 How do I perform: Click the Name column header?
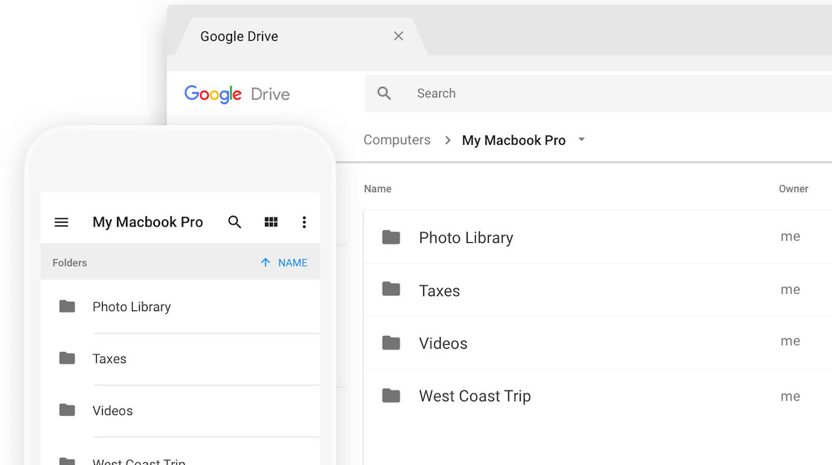378,189
